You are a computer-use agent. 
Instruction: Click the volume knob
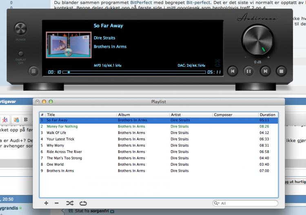(257, 40)
